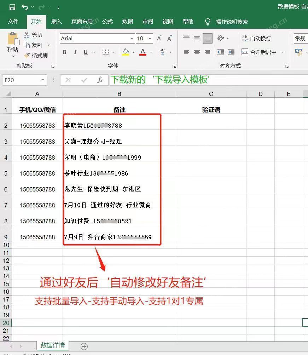This screenshot has height=355, width=308.
Task: Click the 格式刷 format painter
Action: (x=36, y=55)
